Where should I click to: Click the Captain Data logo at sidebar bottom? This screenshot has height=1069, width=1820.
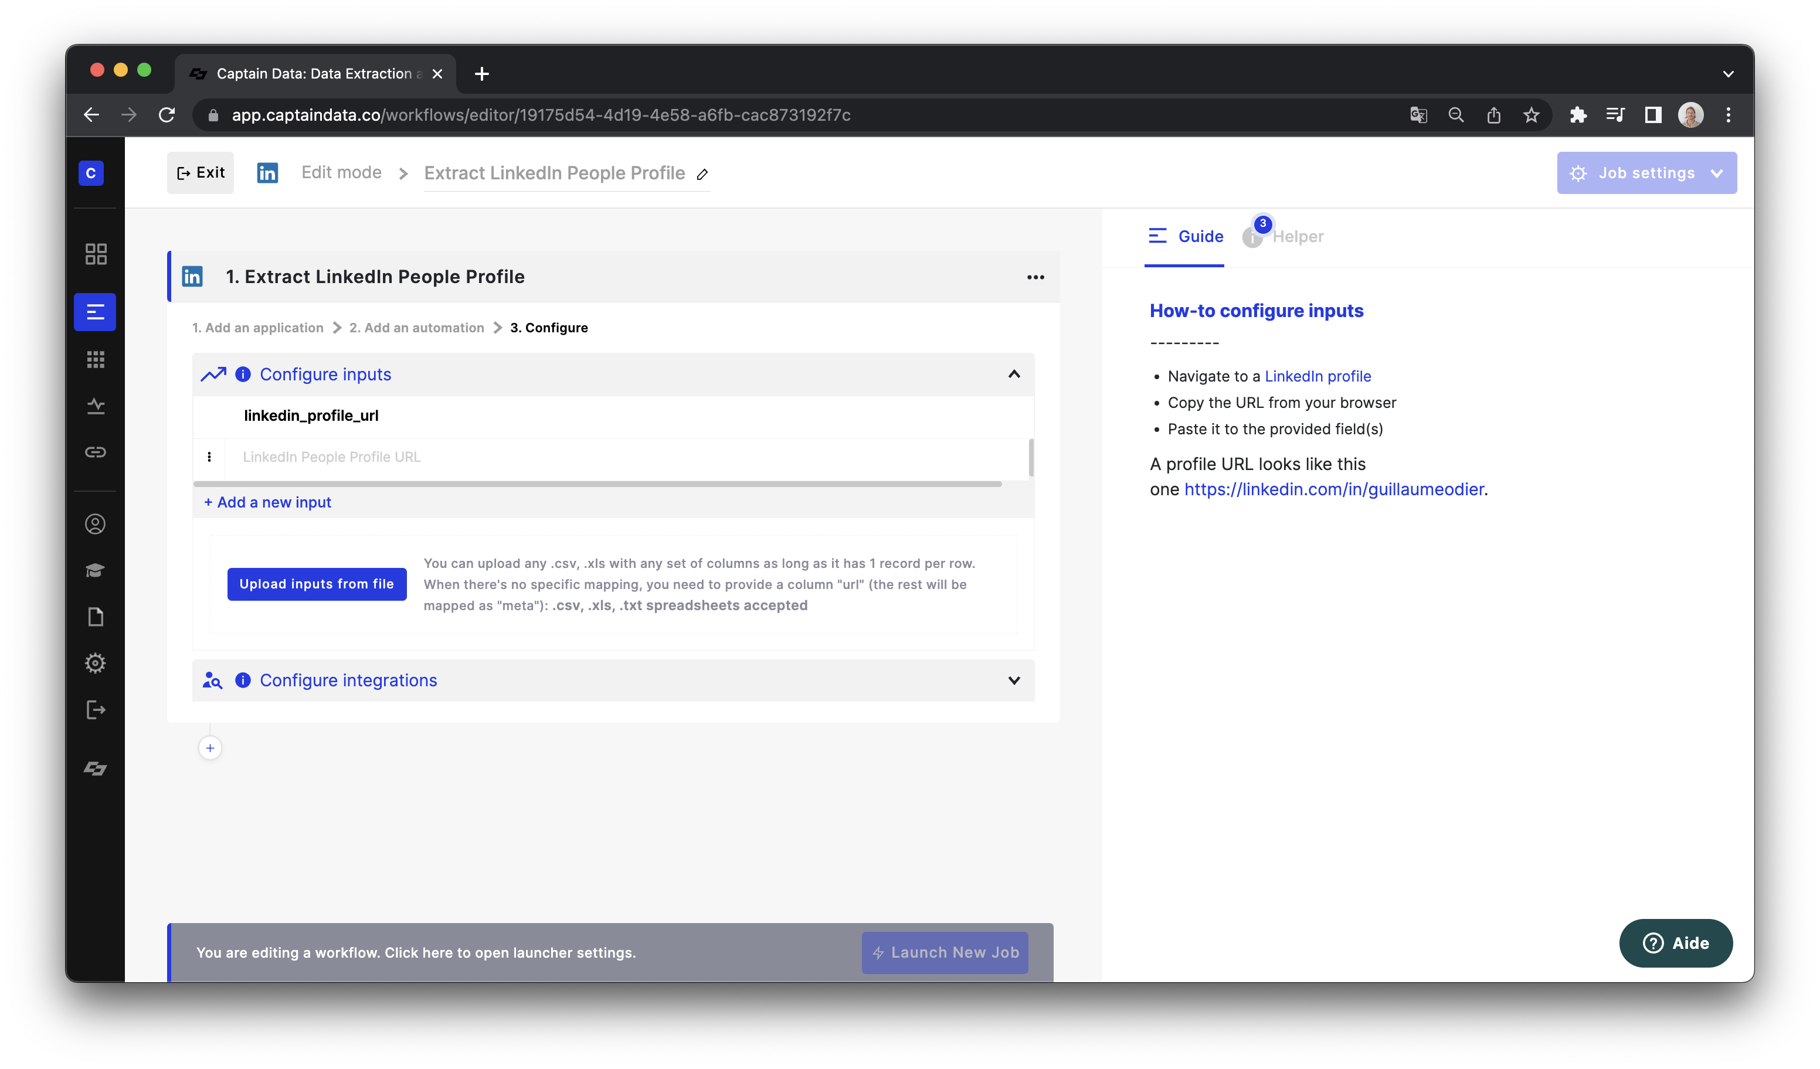click(96, 769)
